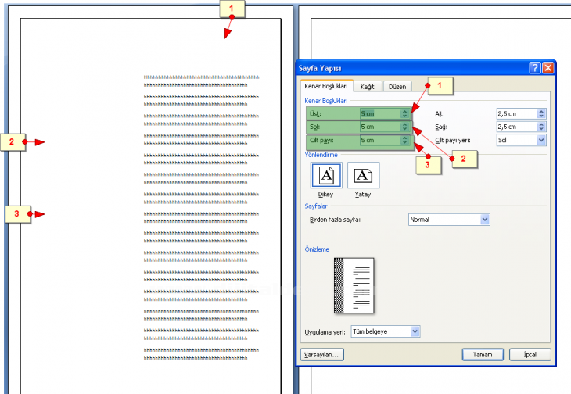Open the Uygulama yeri dropdown
Viewport: 571px width, 394px height.
[x=415, y=331]
